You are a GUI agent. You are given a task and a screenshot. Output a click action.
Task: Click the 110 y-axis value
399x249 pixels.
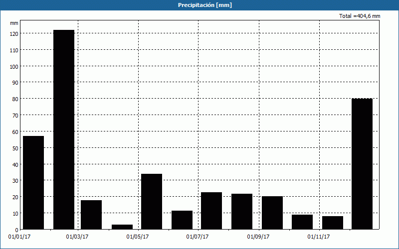coord(14,50)
